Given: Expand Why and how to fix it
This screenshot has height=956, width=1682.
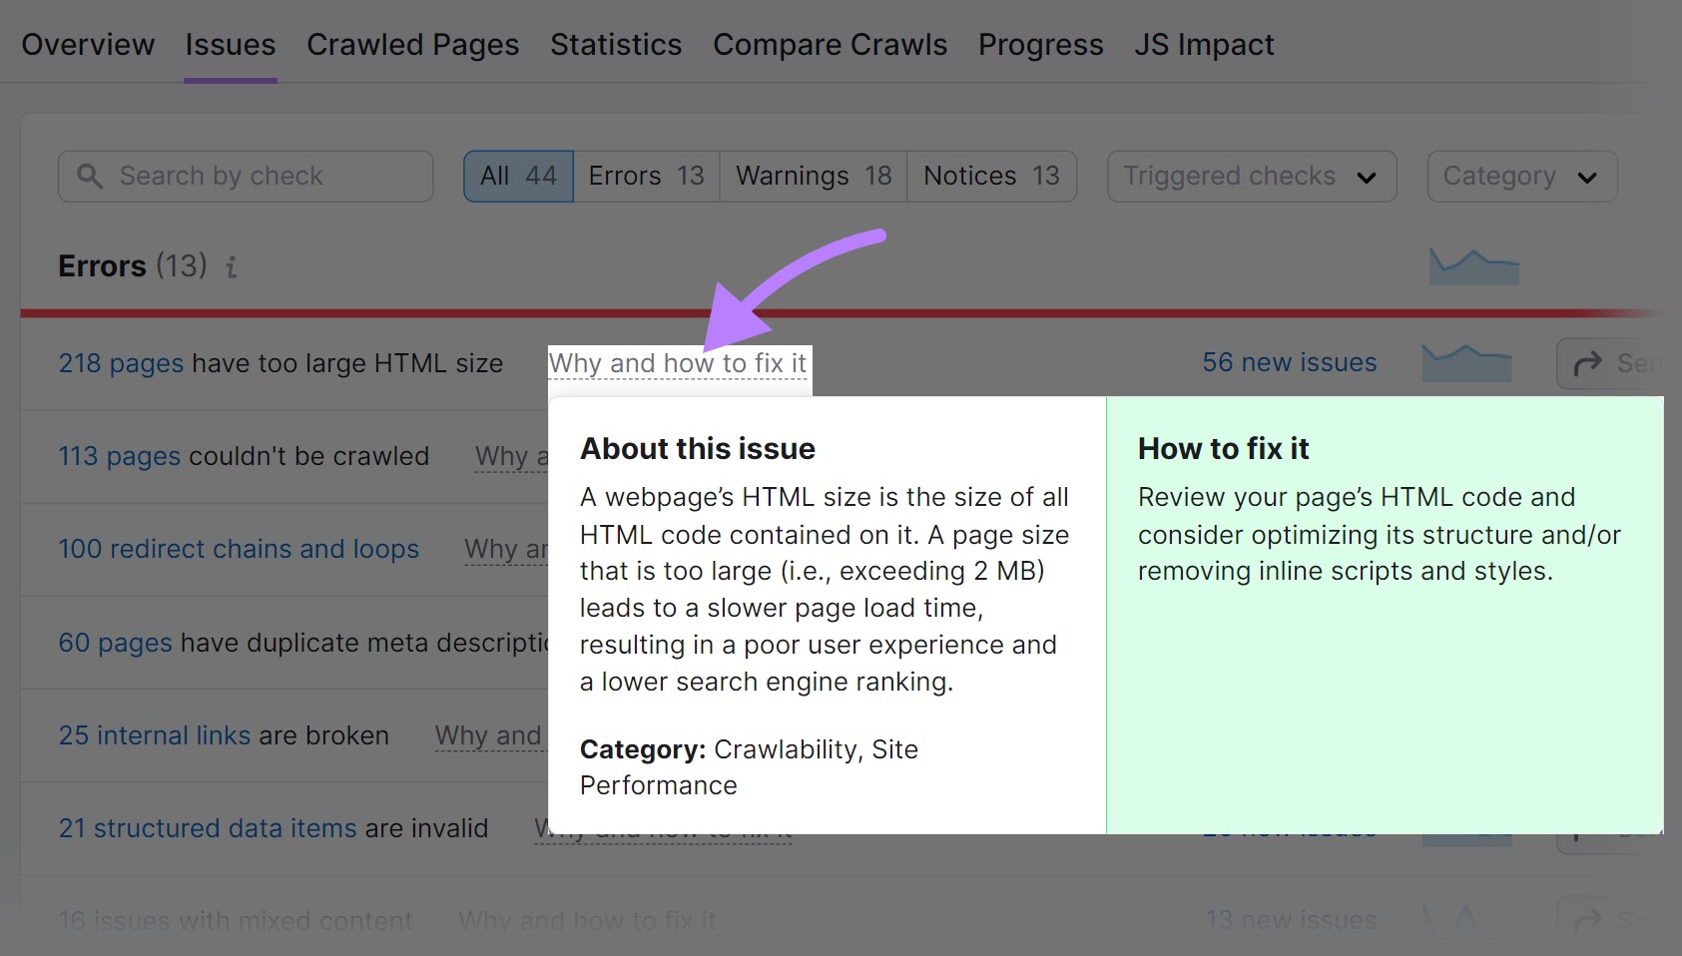Looking at the screenshot, I should tap(678, 363).
